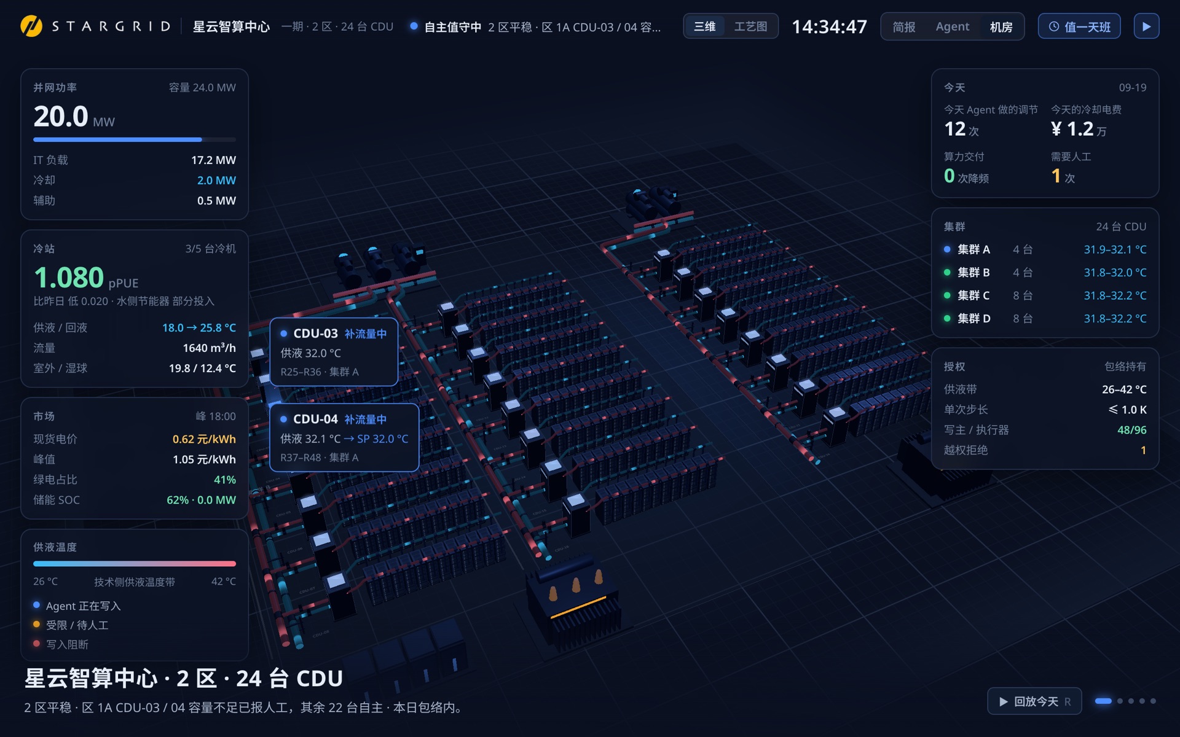Screen dimensions: 1180x737
Task: Click the 储能 SOC 62% value
Action: click(201, 500)
